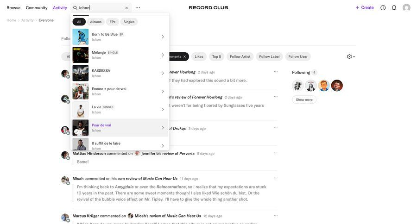Viewport: 417px width, 224px height.
Task: Open first followed user avatar
Action: click(298, 86)
